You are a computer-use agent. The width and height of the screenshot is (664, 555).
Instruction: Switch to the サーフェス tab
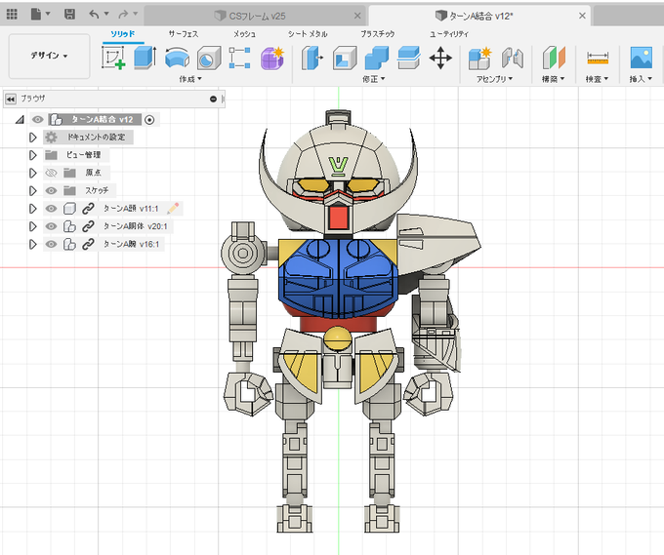click(x=184, y=34)
